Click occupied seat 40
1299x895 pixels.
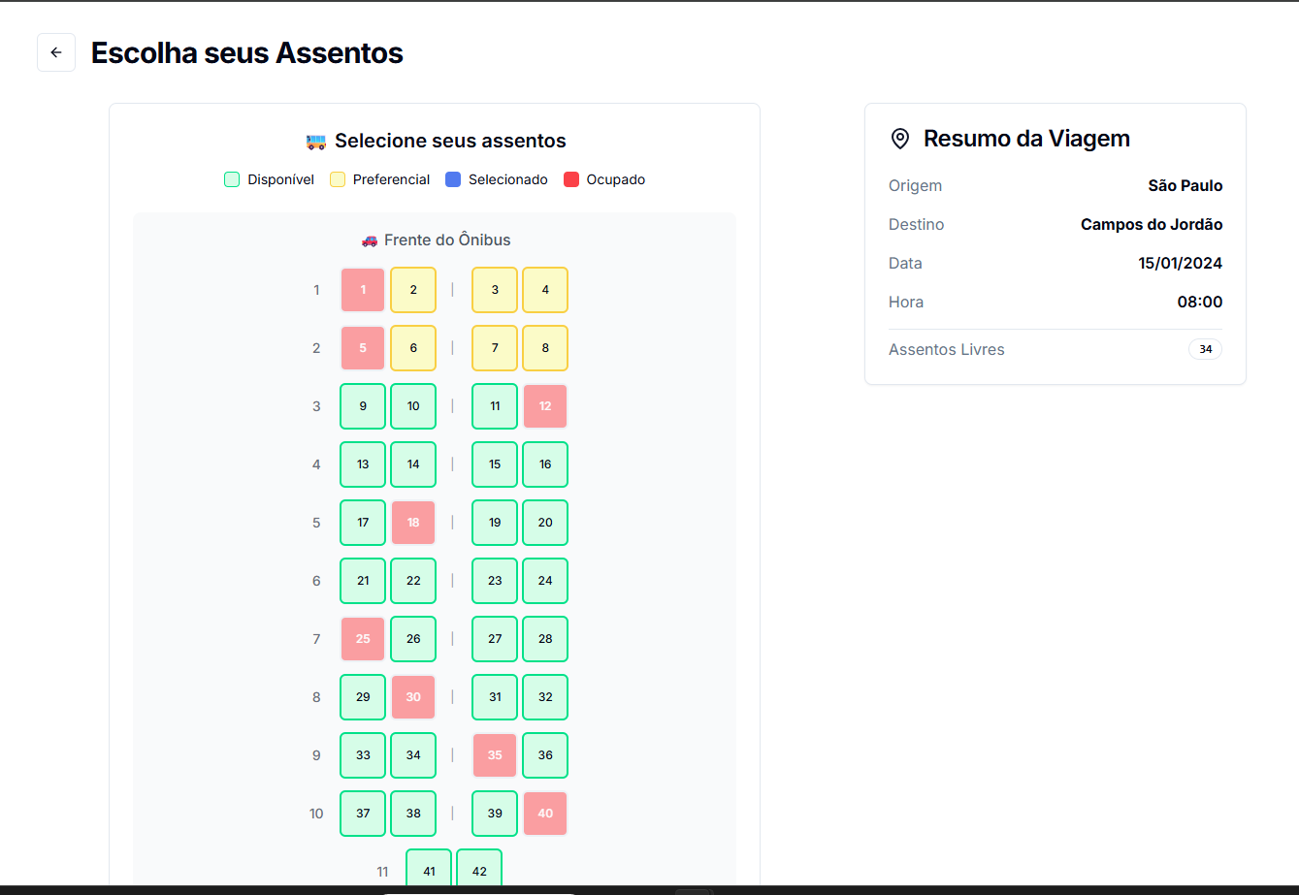(545, 814)
